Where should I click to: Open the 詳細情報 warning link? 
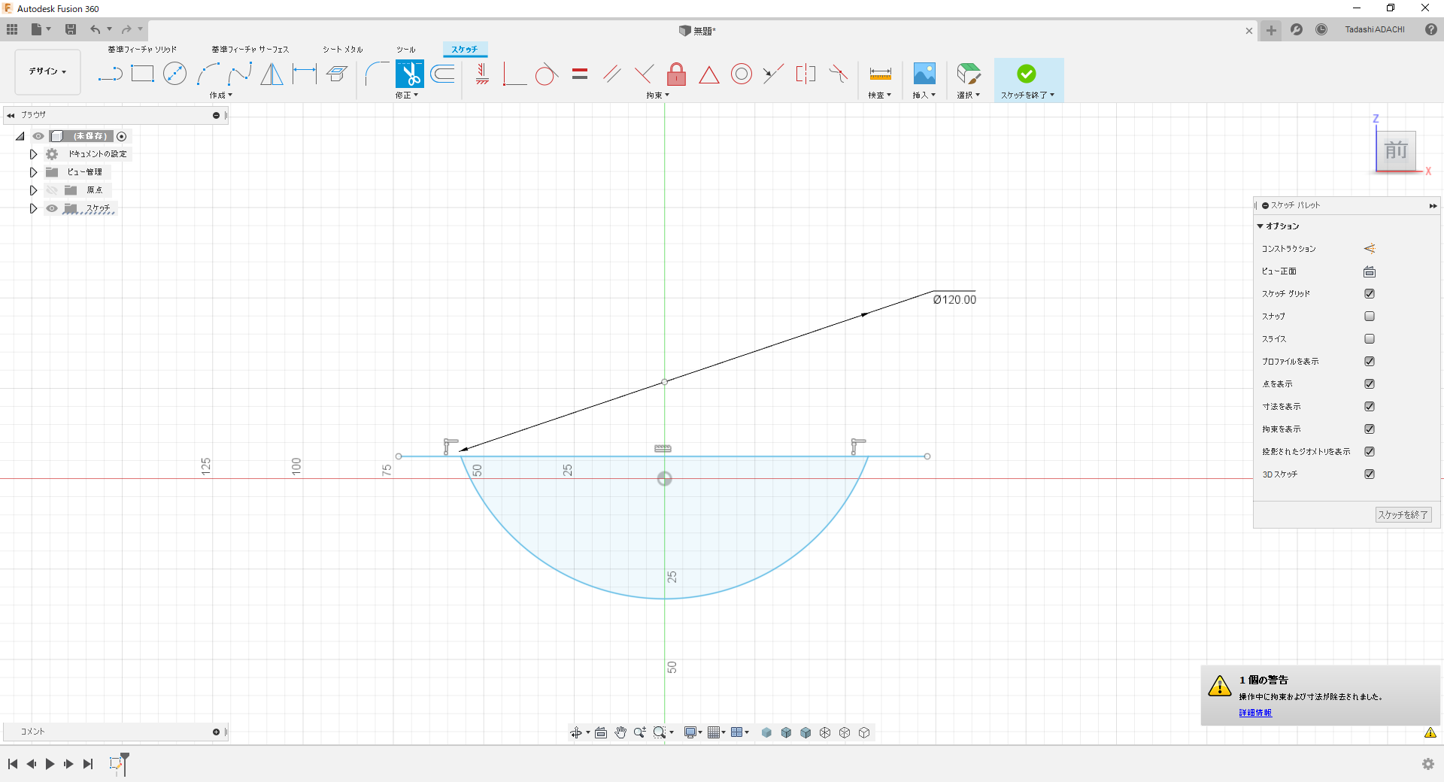pyautogui.click(x=1255, y=713)
